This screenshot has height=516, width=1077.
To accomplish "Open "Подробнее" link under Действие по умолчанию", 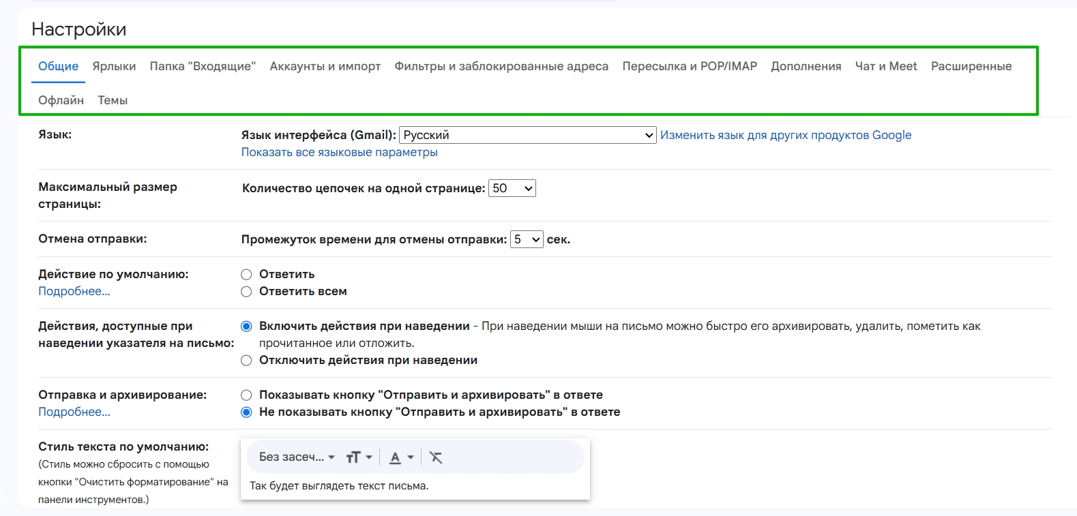I will (74, 292).
